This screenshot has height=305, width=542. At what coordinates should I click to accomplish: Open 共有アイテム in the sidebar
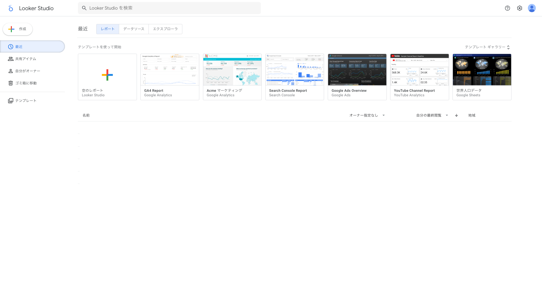tap(25, 59)
